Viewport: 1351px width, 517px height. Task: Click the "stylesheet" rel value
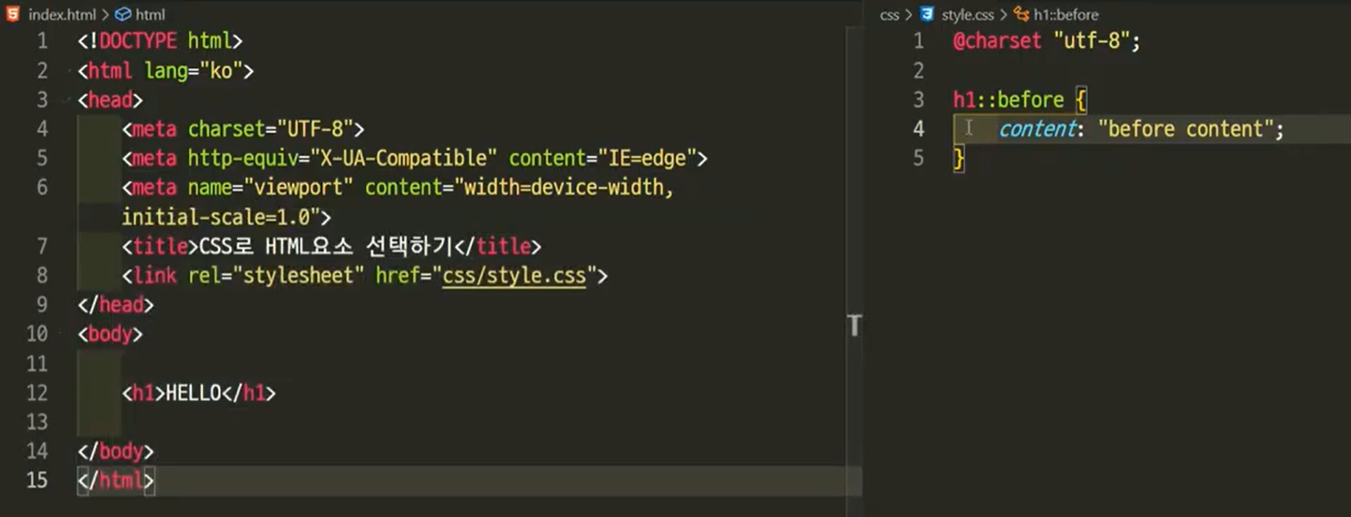(x=298, y=276)
